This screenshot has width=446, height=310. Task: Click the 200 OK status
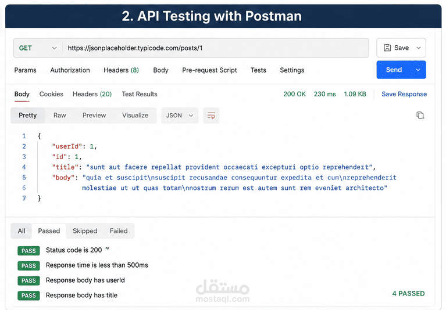(x=294, y=94)
